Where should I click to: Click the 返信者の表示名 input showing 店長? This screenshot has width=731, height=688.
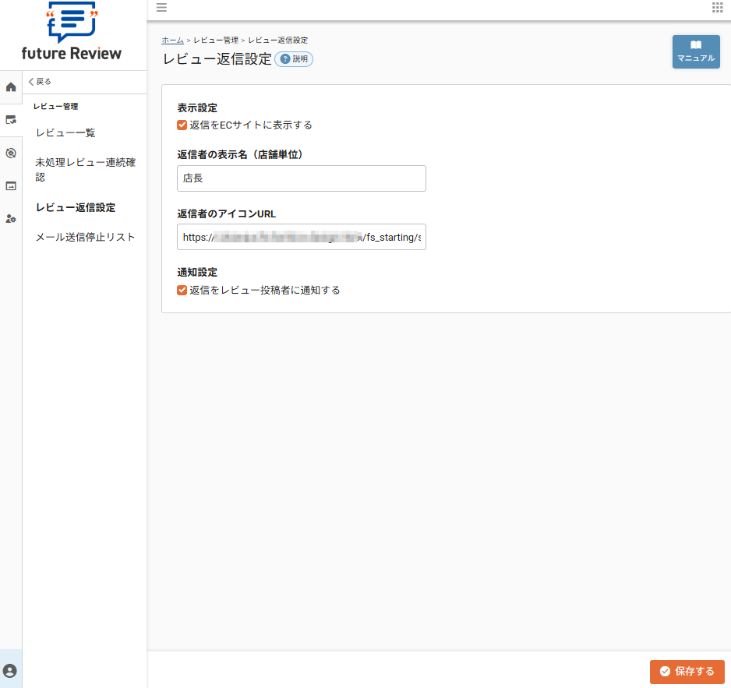click(x=301, y=178)
